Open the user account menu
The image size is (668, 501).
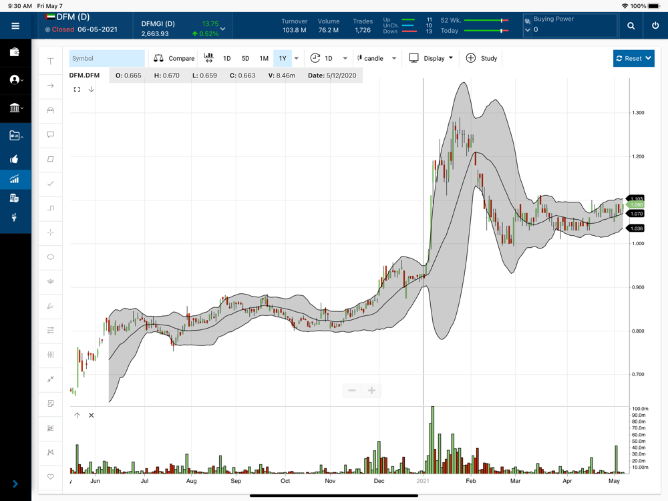[x=15, y=79]
